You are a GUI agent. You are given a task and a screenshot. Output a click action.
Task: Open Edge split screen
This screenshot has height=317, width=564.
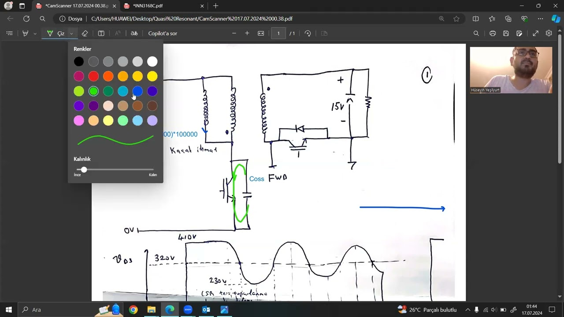(x=475, y=19)
